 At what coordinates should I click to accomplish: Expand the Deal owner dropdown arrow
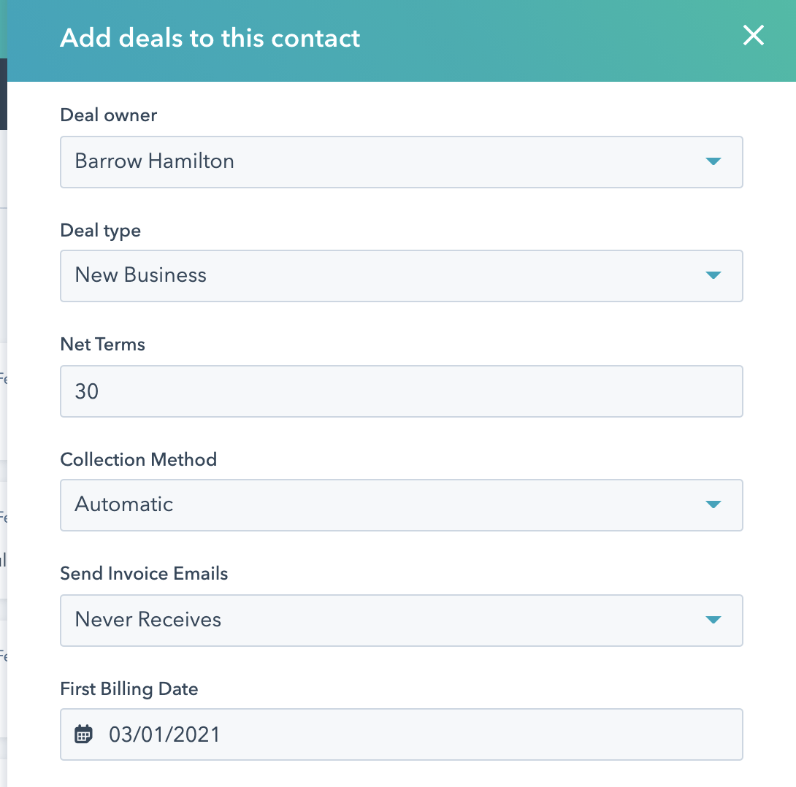pos(713,161)
